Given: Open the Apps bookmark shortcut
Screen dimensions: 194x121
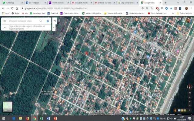Looking at the screenshot, I should 6,13.
